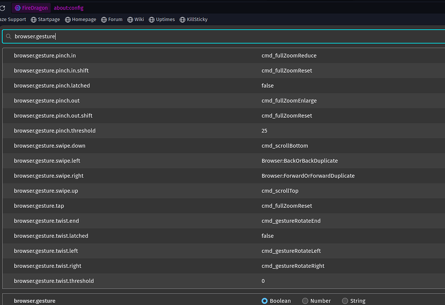Open the Forum bookmark
The width and height of the screenshot is (445, 305).
pyautogui.click(x=112, y=20)
